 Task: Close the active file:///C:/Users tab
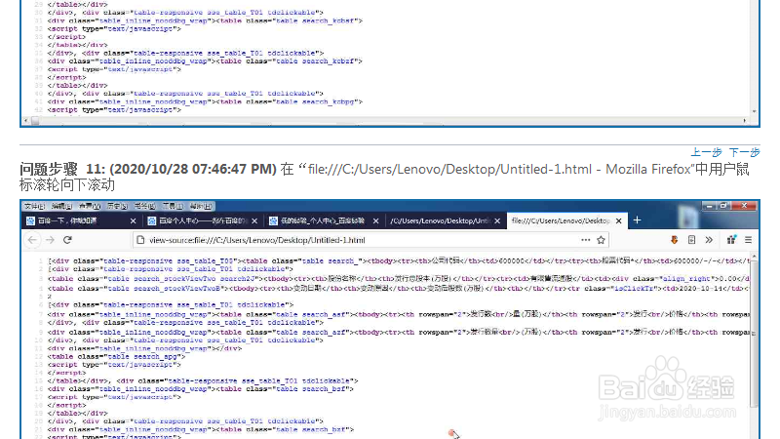619,221
